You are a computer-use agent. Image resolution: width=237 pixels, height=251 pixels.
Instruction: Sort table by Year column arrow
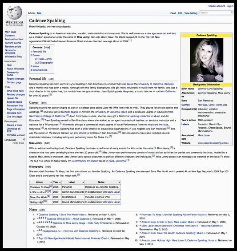point(60,182)
